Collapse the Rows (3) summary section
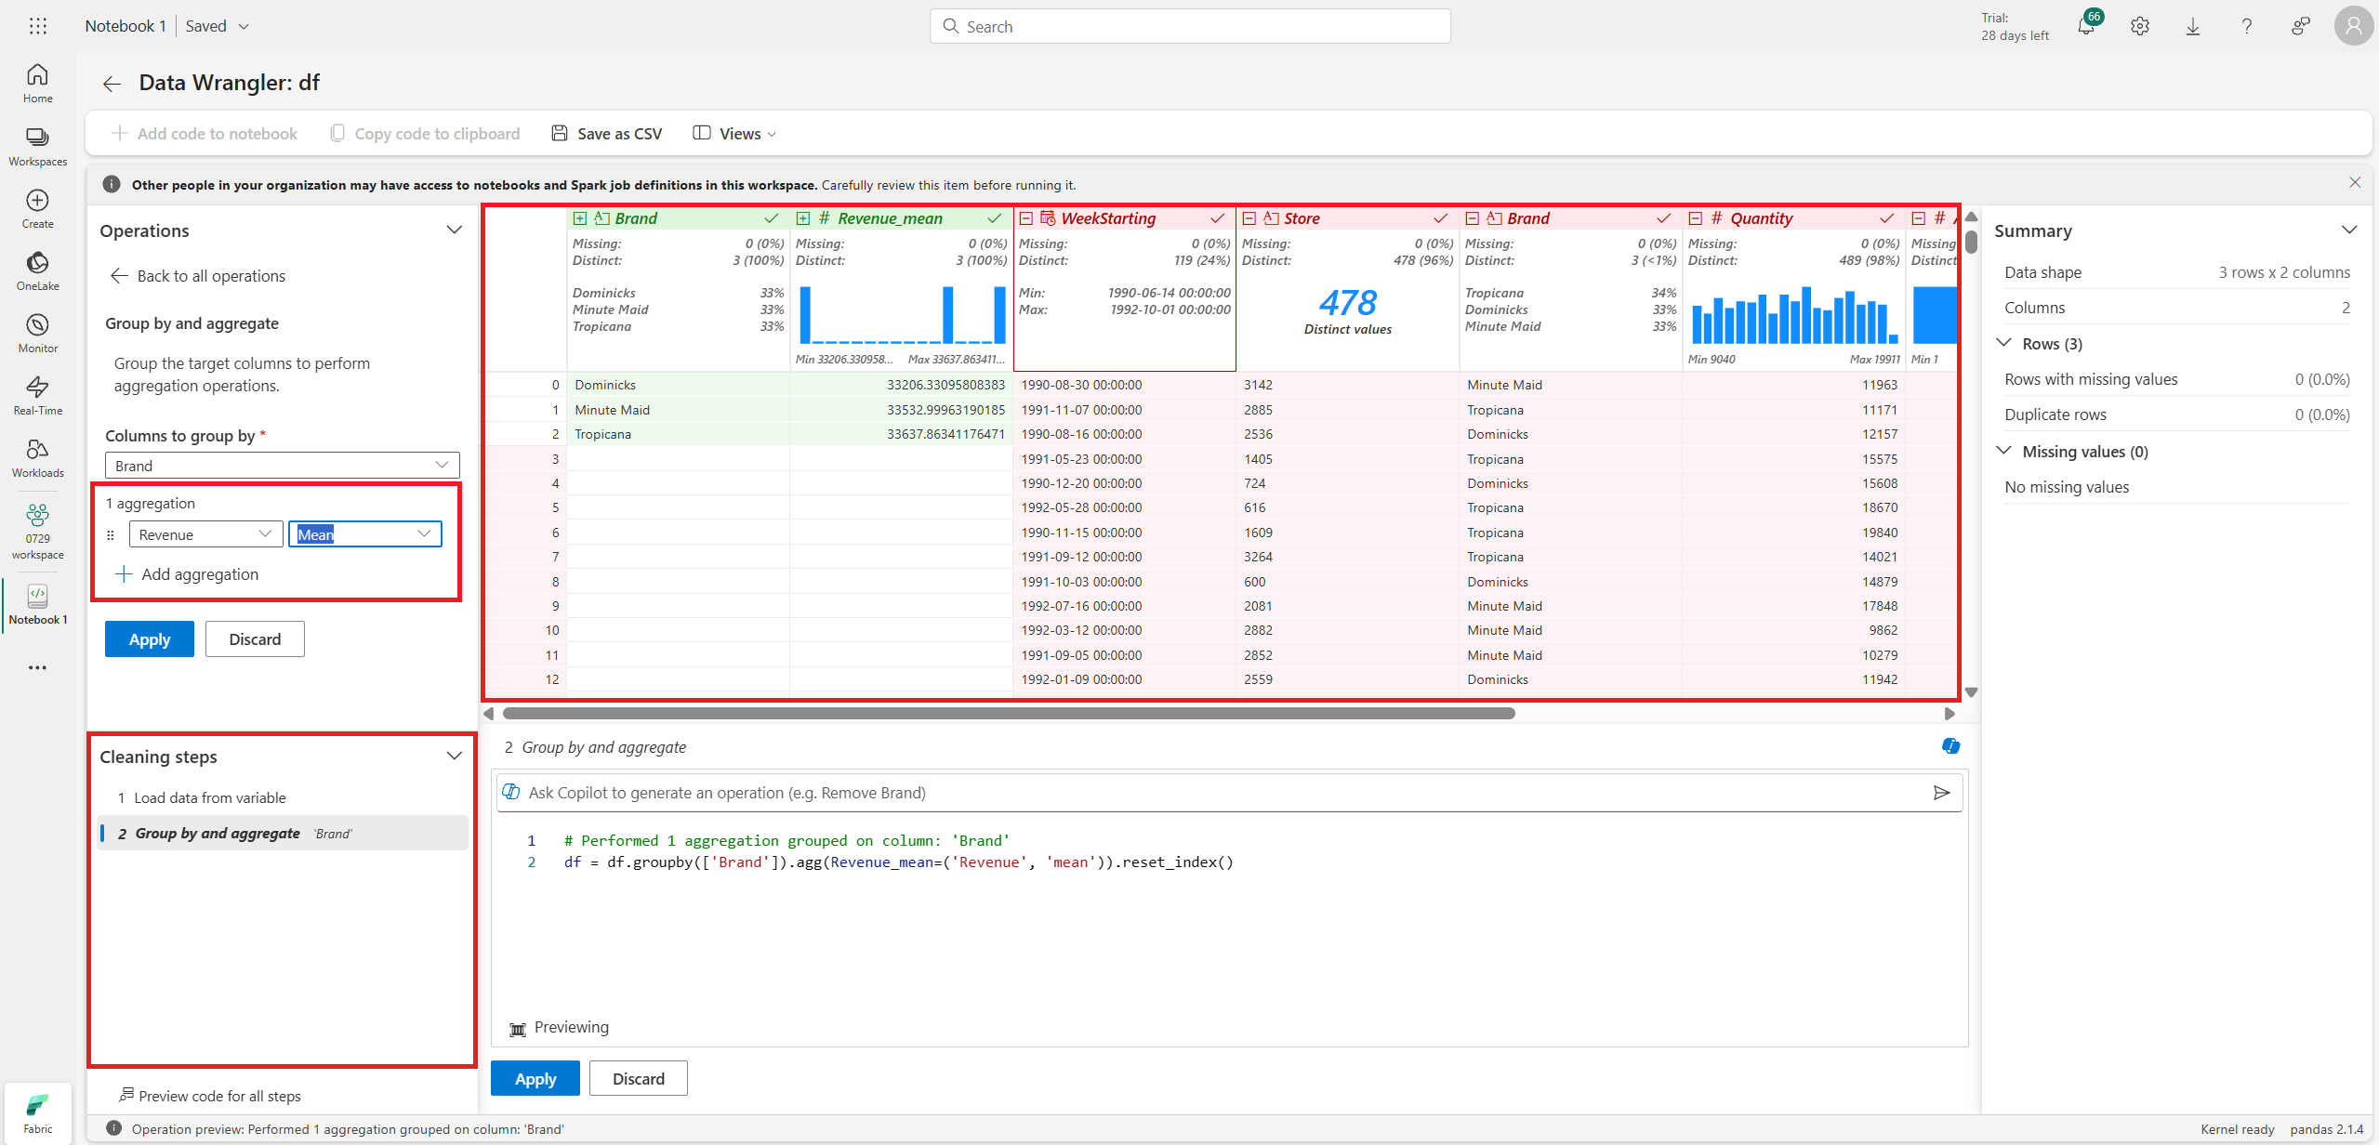 coord(2004,343)
